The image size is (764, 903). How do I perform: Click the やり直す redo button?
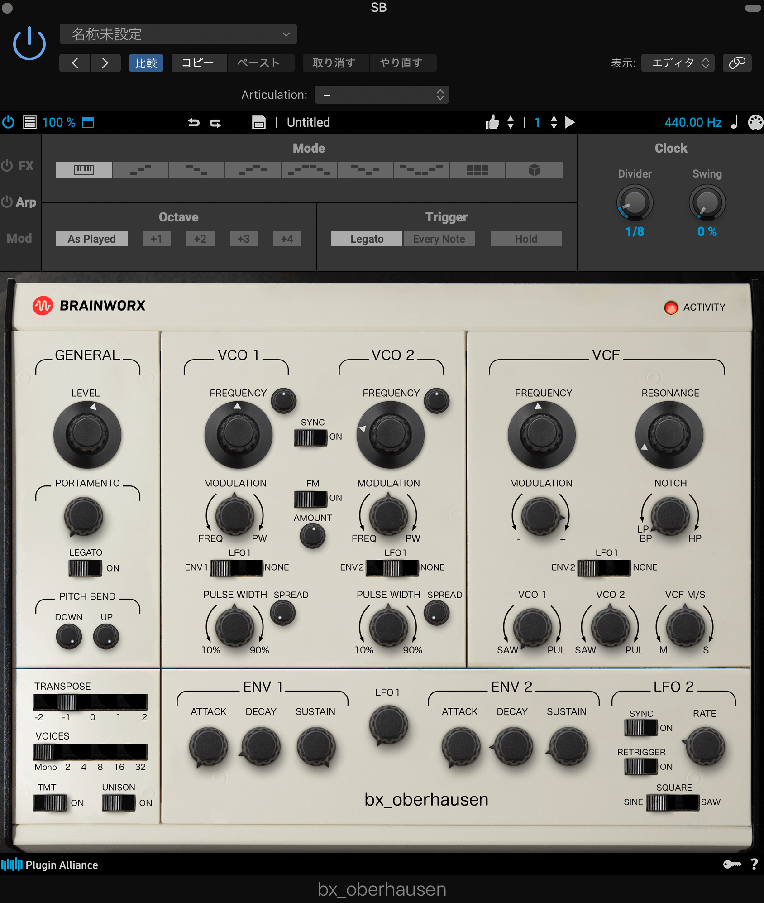point(403,62)
